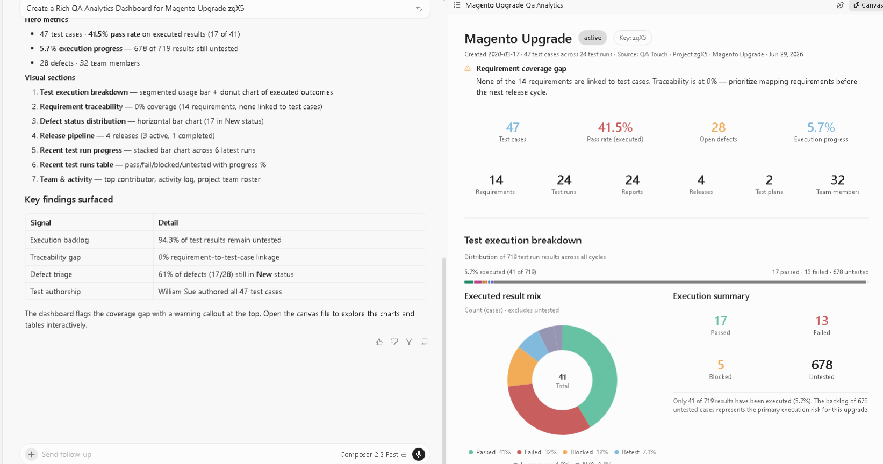This screenshot has width=883, height=464.
Task: Switch to the Canvas view tab
Action: pyautogui.click(x=866, y=5)
